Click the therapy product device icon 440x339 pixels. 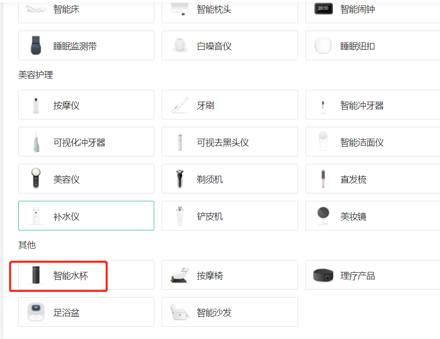pos(323,275)
